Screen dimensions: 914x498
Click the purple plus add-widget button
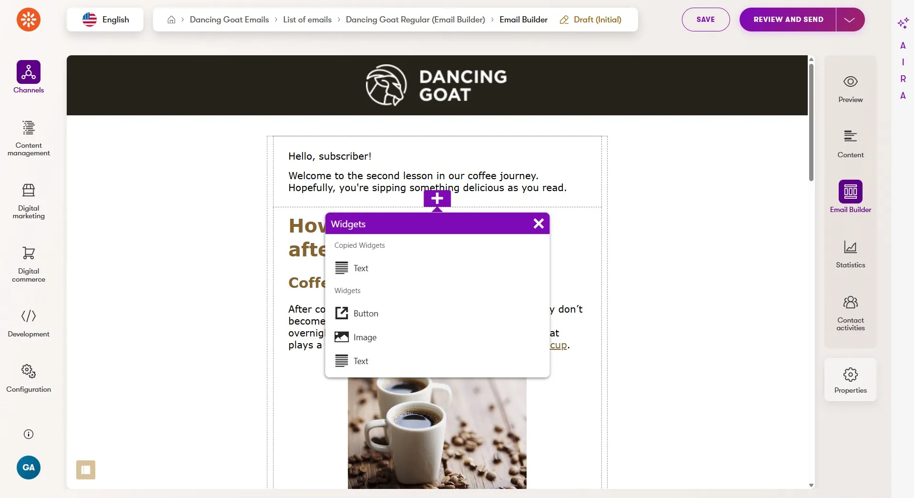pos(437,199)
